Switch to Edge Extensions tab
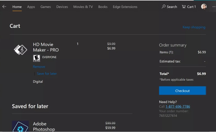 pyautogui.click(x=125, y=7)
